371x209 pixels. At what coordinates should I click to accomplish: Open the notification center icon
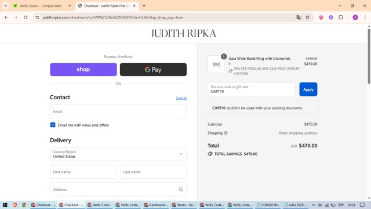(362, 205)
